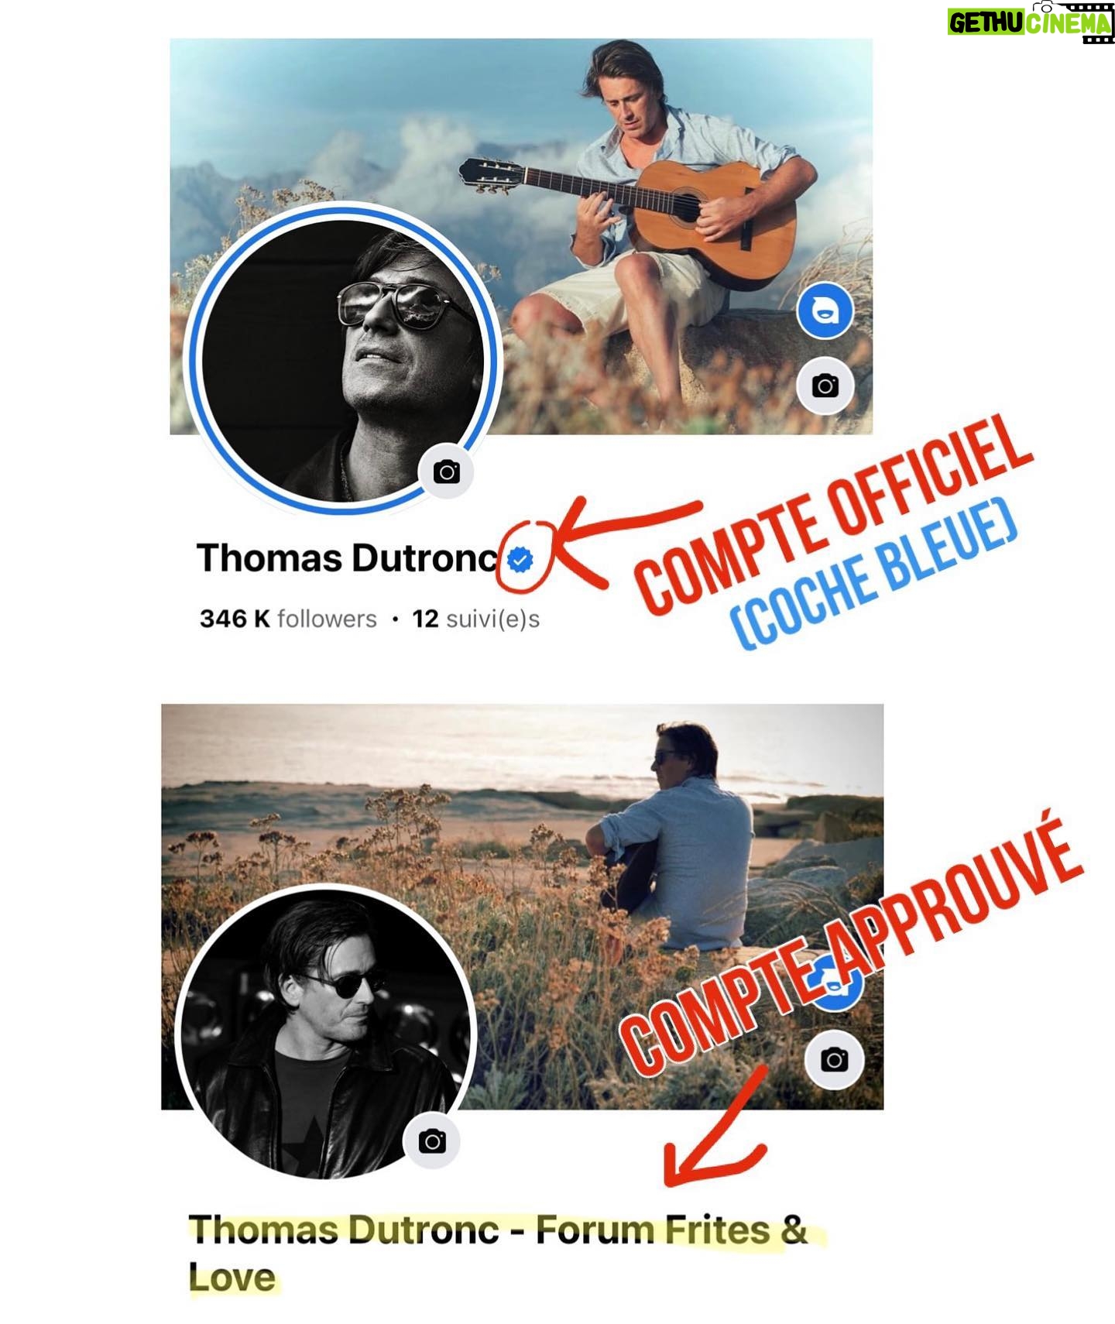Click the Thomas Dutronc profile name

pyautogui.click(x=347, y=558)
